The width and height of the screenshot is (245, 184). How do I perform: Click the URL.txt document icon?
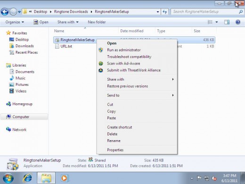pyautogui.click(x=57, y=46)
